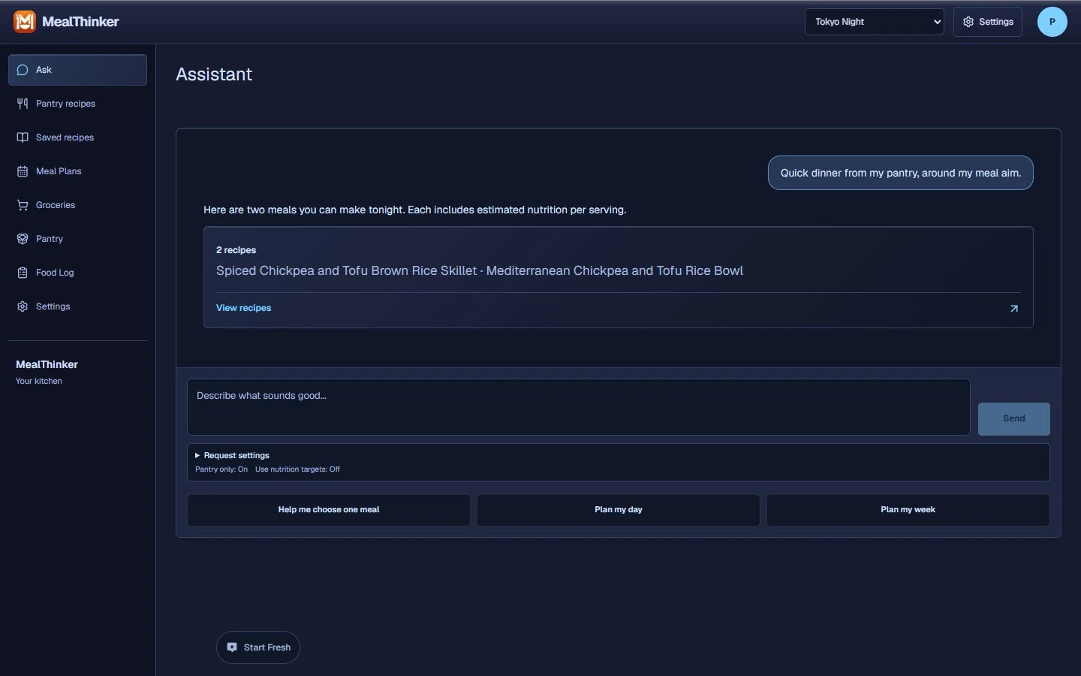The image size is (1081, 676).
Task: Click the Assistant page heading
Action: coord(214,74)
